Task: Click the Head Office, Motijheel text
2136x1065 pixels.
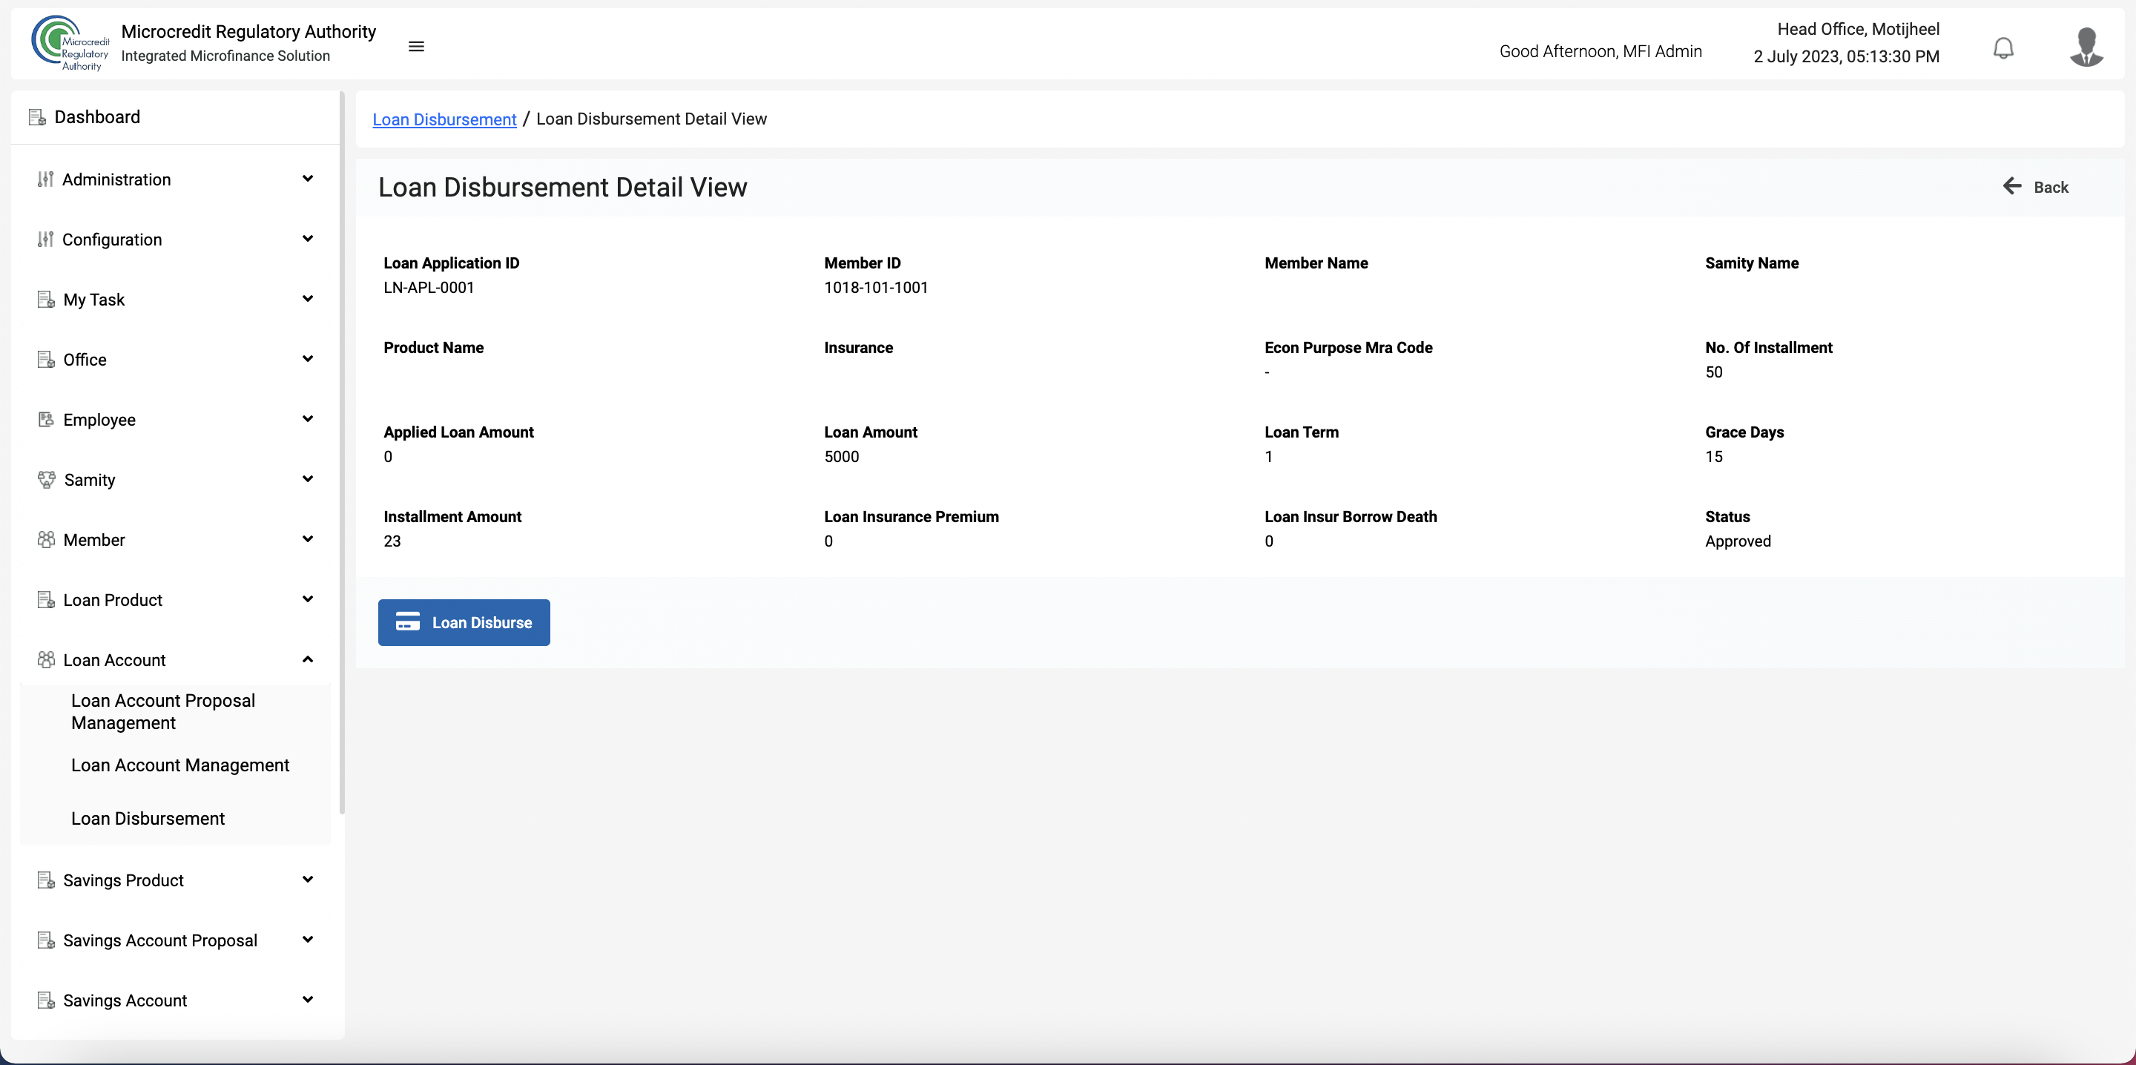Action: (1857, 29)
